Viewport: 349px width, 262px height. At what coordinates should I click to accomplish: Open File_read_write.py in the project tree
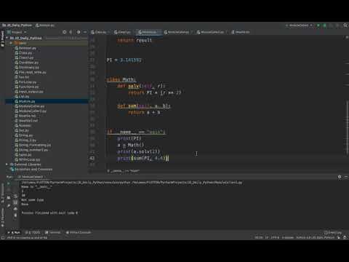(31, 72)
